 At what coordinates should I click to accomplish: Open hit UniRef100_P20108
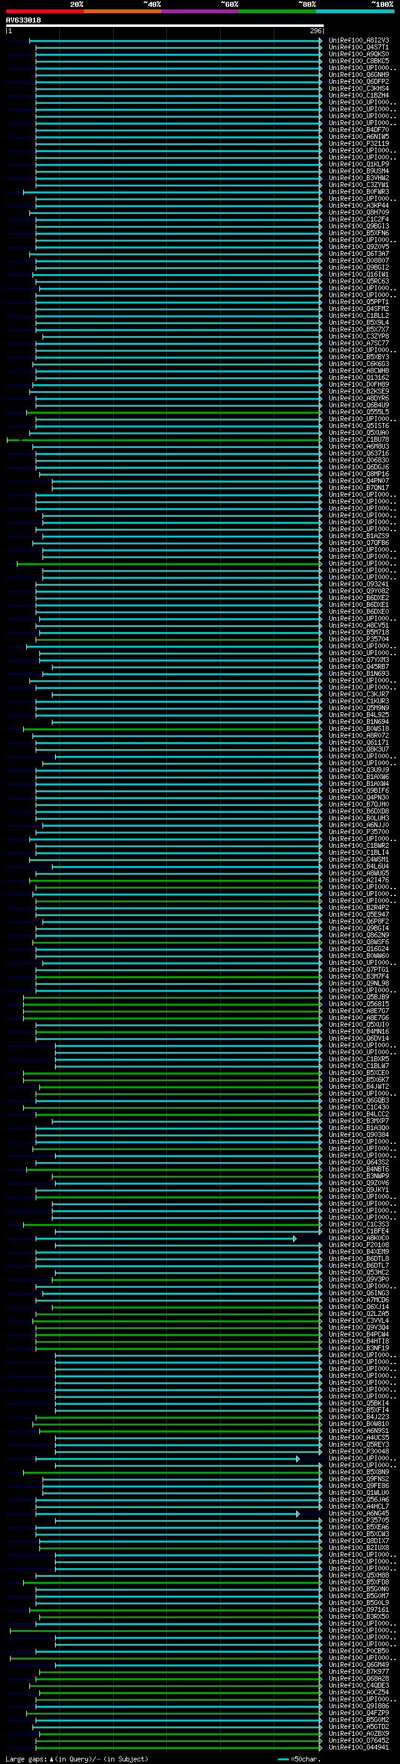coord(358,1245)
